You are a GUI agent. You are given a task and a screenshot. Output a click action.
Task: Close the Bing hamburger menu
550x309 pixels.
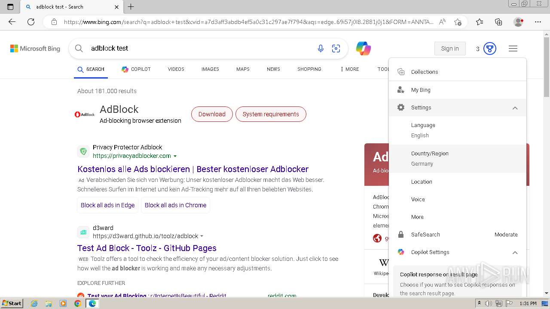(513, 48)
